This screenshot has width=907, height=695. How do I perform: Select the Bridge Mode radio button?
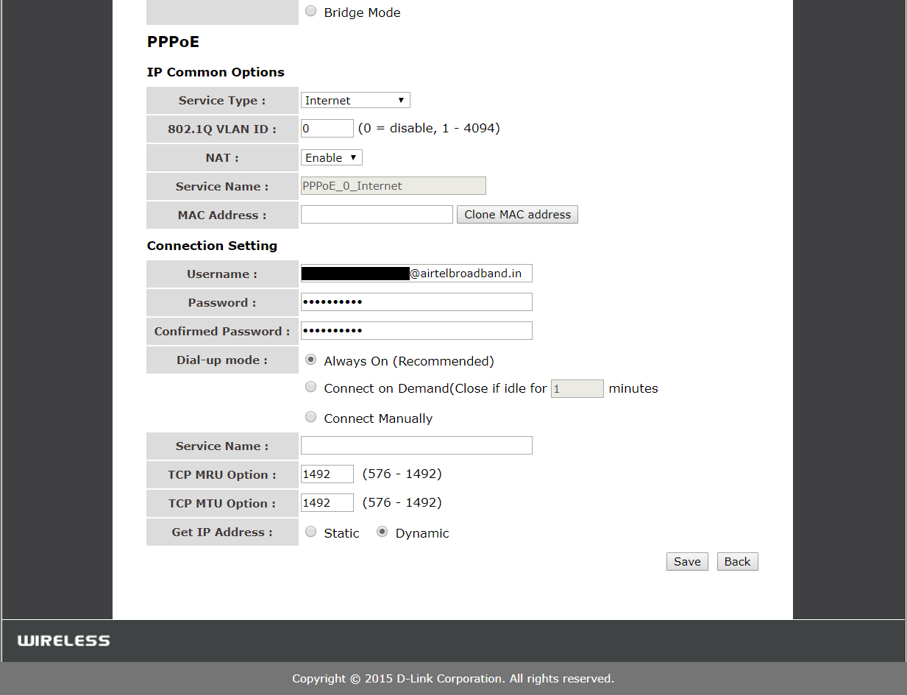(x=311, y=12)
